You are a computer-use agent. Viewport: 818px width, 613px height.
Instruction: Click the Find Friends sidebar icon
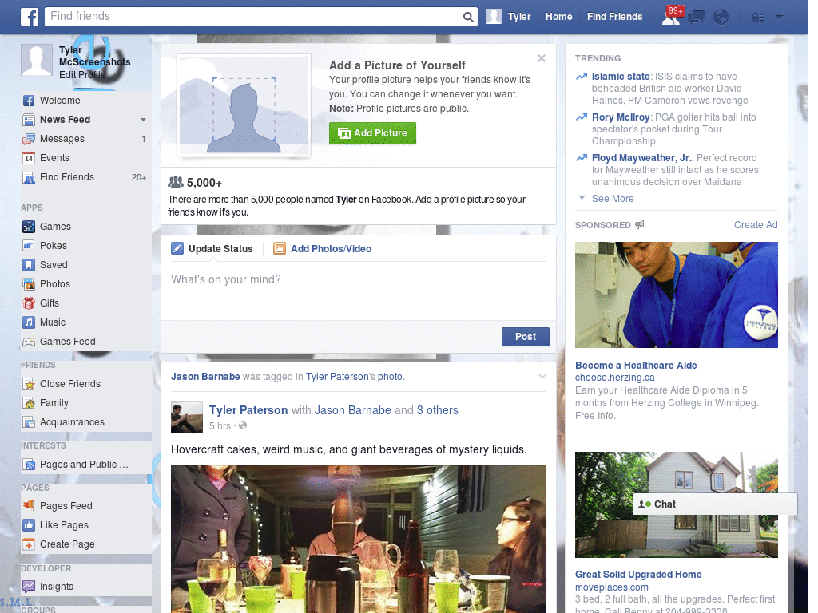[x=29, y=177]
